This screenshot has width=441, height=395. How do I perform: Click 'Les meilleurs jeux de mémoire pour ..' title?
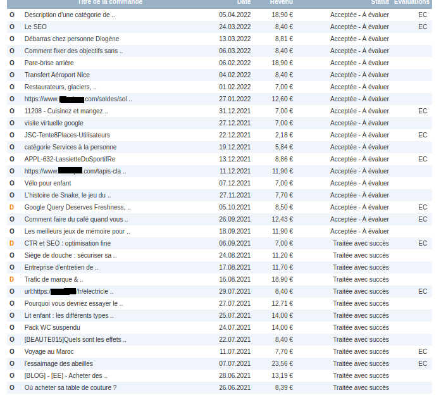(x=77, y=231)
